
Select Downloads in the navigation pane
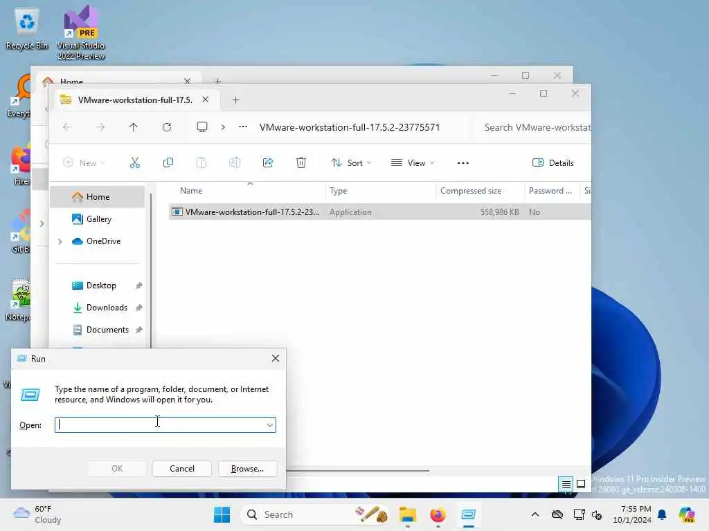point(97,308)
